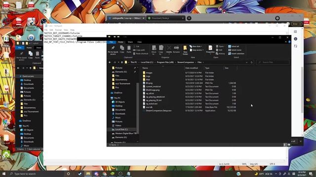Open recent locations dropdown in back Explorer
Screen dimensions: 316x177
pyautogui.click(x=27, y=68)
